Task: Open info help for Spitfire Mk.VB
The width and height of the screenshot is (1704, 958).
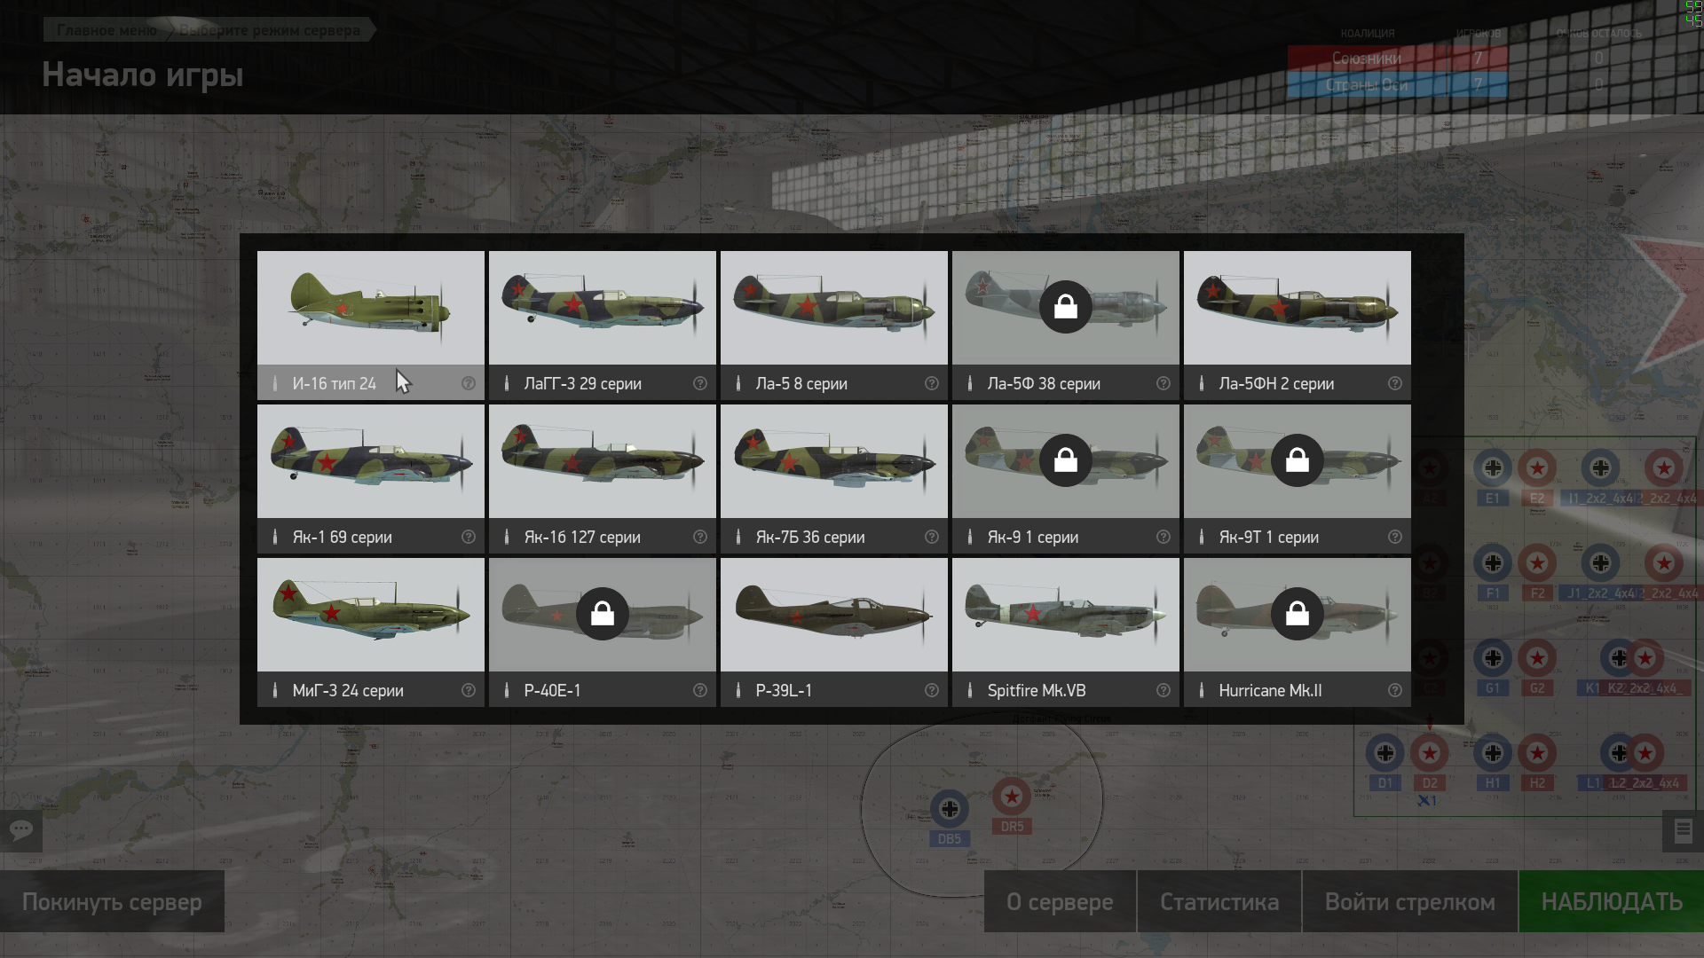Action: (1163, 690)
